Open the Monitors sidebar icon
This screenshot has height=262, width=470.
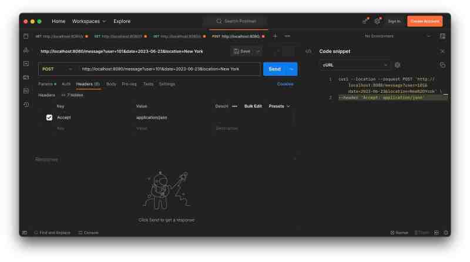26,91
